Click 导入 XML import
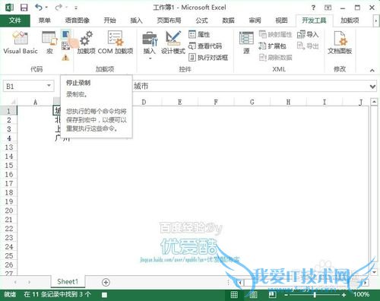380x301 pixels. (308, 34)
